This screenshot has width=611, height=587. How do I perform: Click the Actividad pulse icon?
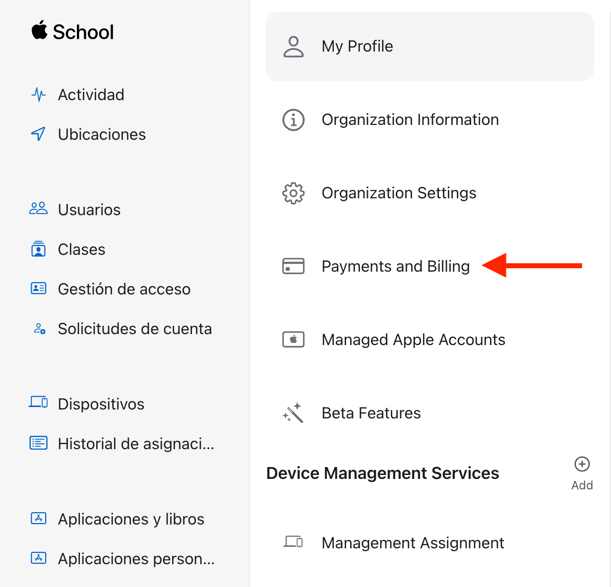point(39,95)
